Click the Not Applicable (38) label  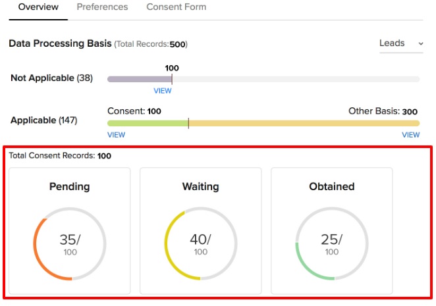[51, 78]
